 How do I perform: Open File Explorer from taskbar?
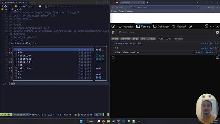click(109, 121)
